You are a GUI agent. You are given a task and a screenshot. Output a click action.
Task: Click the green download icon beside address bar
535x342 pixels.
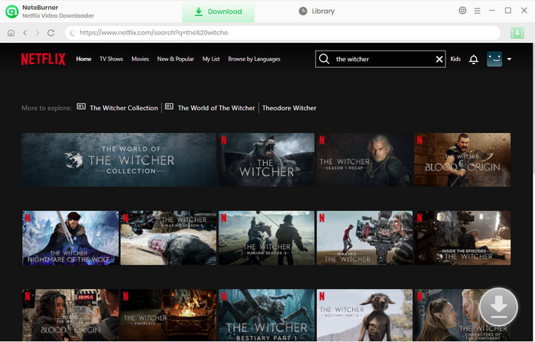coord(517,33)
